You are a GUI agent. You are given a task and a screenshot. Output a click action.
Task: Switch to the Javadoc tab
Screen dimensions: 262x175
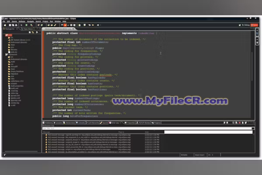58,123
